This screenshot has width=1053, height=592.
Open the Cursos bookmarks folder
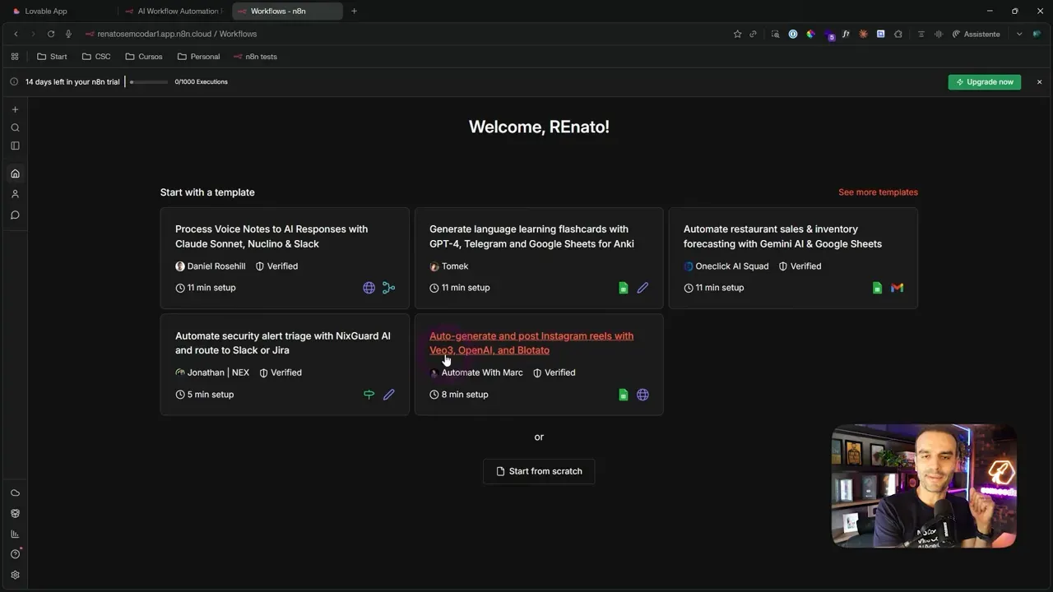coord(144,57)
